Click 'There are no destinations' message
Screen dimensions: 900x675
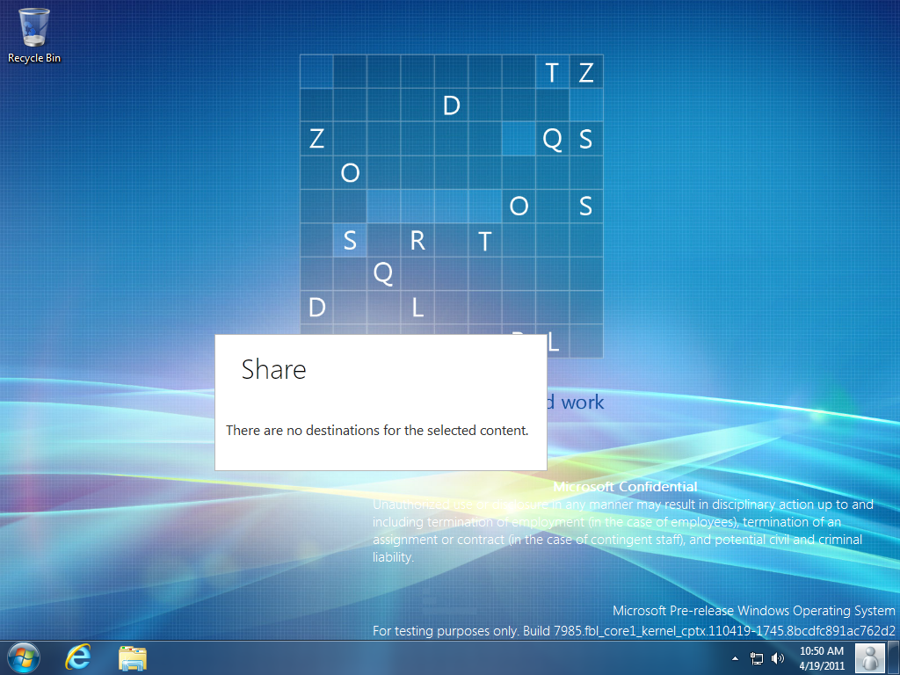[x=377, y=431]
